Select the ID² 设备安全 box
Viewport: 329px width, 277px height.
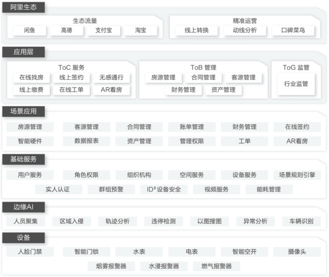(164, 189)
